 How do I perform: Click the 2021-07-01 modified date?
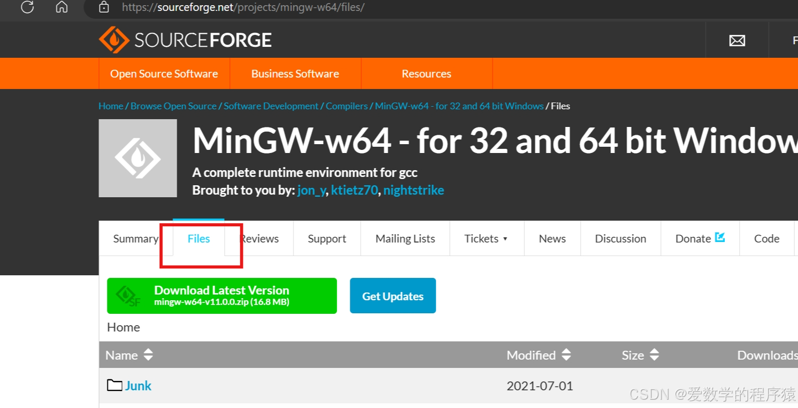pos(539,386)
